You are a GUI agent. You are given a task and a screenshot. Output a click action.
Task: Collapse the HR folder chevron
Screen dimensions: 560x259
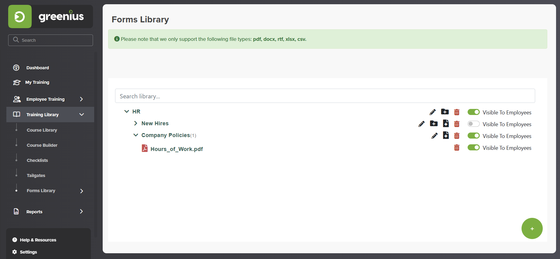pos(127,111)
